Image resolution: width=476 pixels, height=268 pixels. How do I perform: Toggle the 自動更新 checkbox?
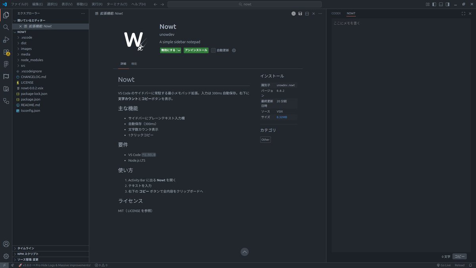(213, 50)
